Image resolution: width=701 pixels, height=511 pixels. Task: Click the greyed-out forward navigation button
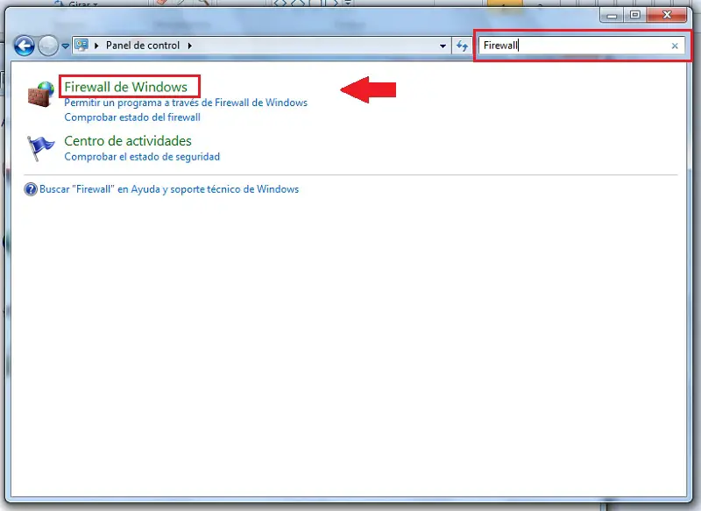coord(48,46)
